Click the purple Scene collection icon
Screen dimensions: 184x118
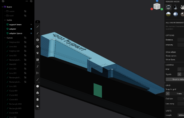(x=5, y=7)
